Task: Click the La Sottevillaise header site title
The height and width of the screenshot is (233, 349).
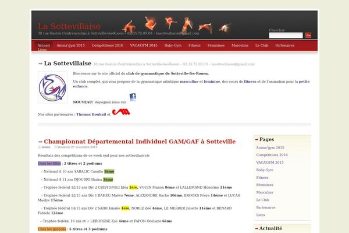Action: (x=69, y=26)
